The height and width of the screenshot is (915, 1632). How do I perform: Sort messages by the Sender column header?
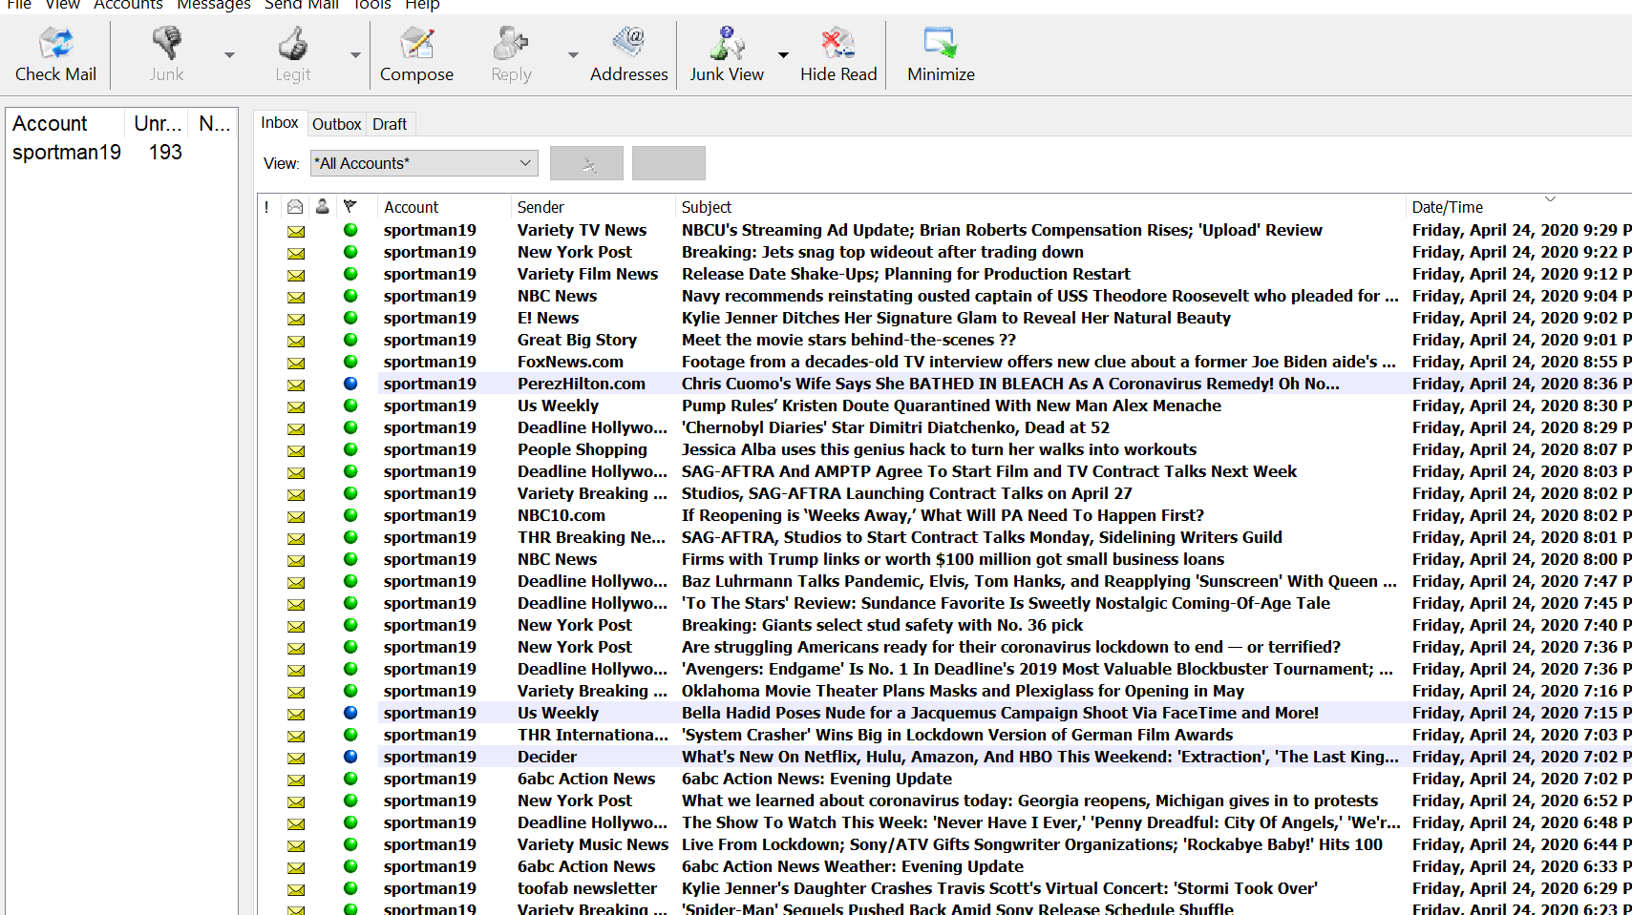pyautogui.click(x=593, y=207)
